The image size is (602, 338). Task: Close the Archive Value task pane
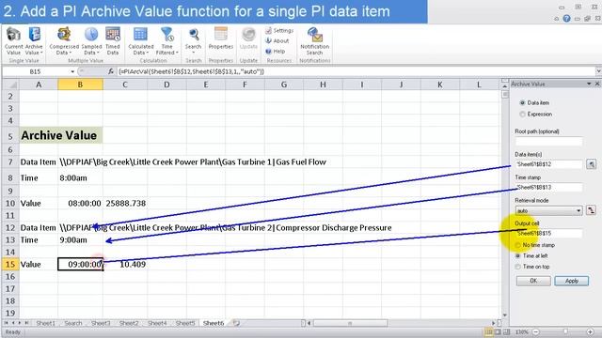point(597,84)
